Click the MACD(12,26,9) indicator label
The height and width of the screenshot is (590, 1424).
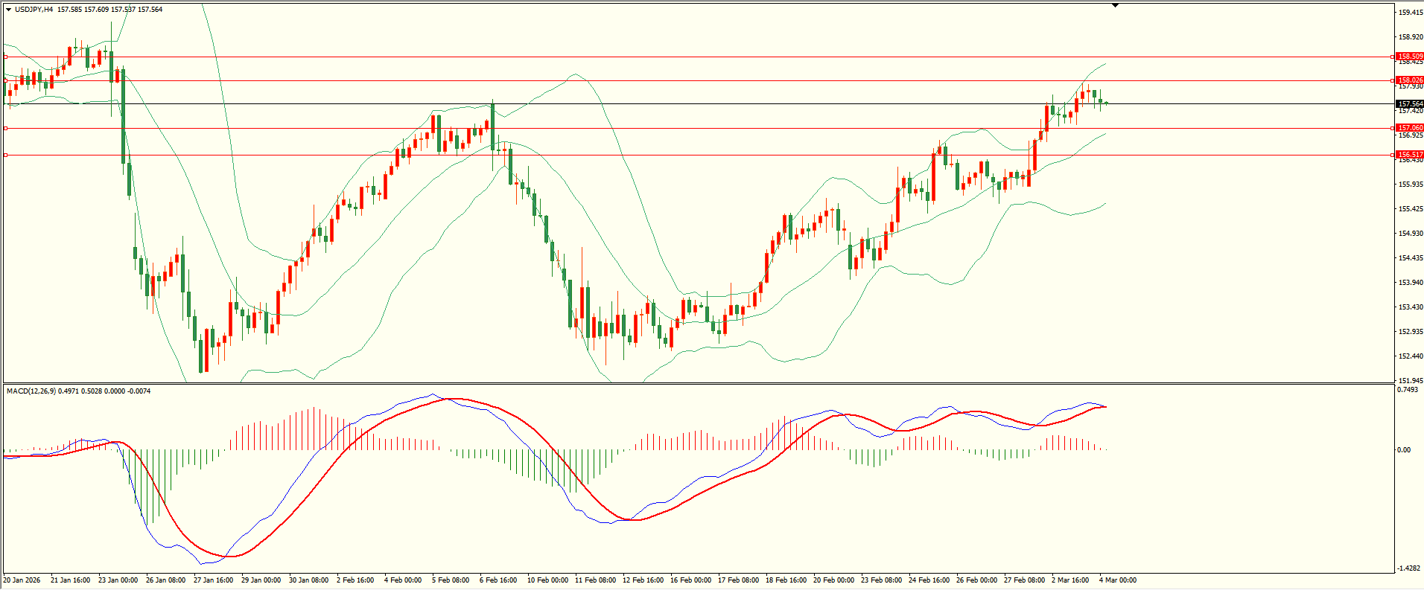click(x=28, y=391)
